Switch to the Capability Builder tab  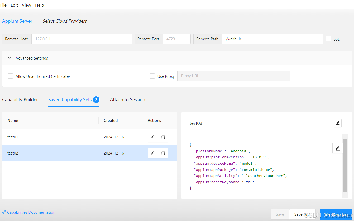(20, 100)
